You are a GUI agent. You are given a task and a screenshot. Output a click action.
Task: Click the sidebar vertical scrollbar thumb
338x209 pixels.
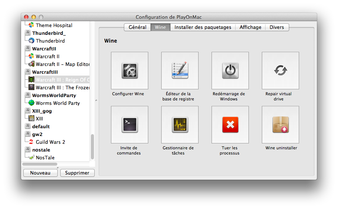(92, 146)
